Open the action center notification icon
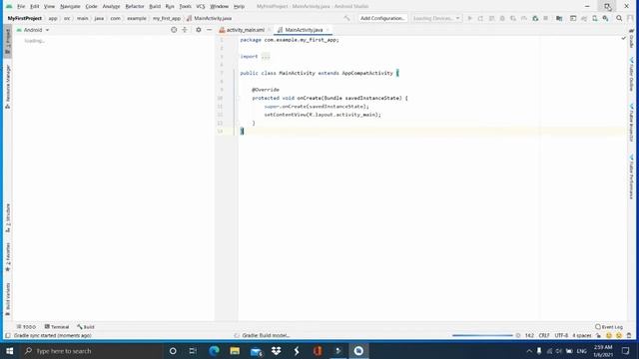639x359 pixels. (626, 351)
